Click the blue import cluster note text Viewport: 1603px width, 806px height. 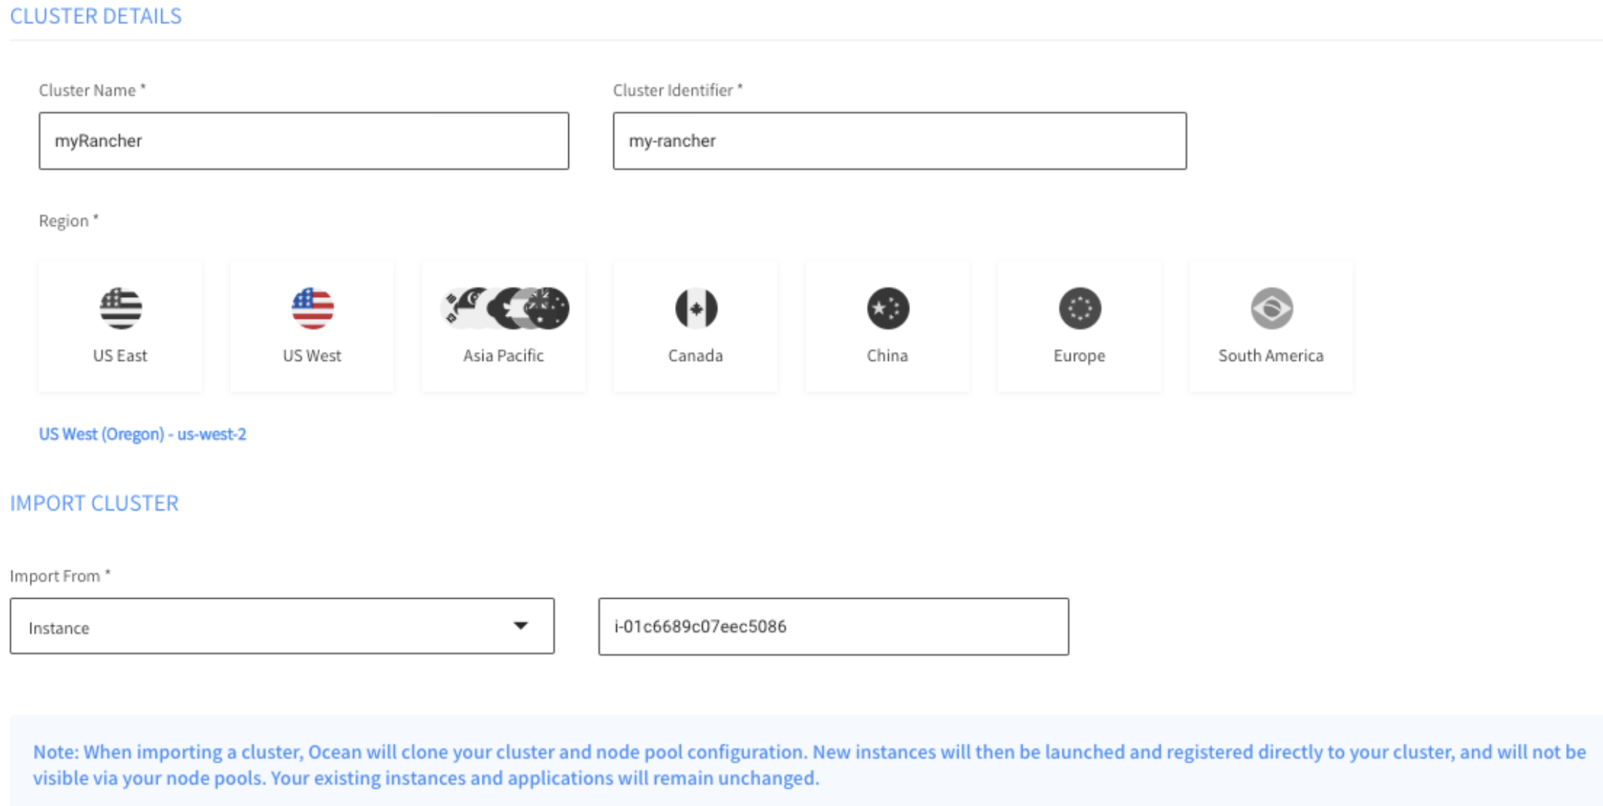[809, 765]
